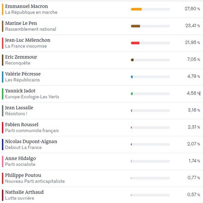Click the Rassemblement national party label
The width and height of the screenshot is (203, 203).
pos(30,30)
